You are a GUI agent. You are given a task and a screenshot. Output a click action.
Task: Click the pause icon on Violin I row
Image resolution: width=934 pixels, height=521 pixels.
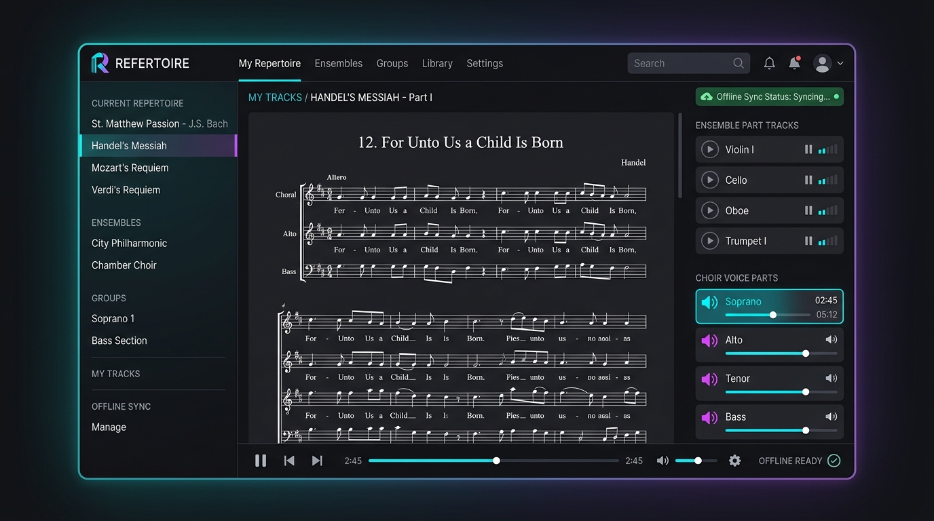tap(808, 149)
